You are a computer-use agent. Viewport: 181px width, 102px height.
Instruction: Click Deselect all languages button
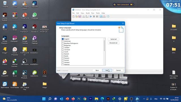pyautogui.click(x=113, y=43)
